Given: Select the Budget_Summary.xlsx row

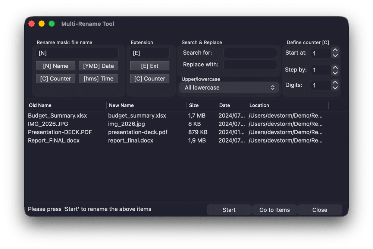Looking at the screenshot, I should (112, 115).
